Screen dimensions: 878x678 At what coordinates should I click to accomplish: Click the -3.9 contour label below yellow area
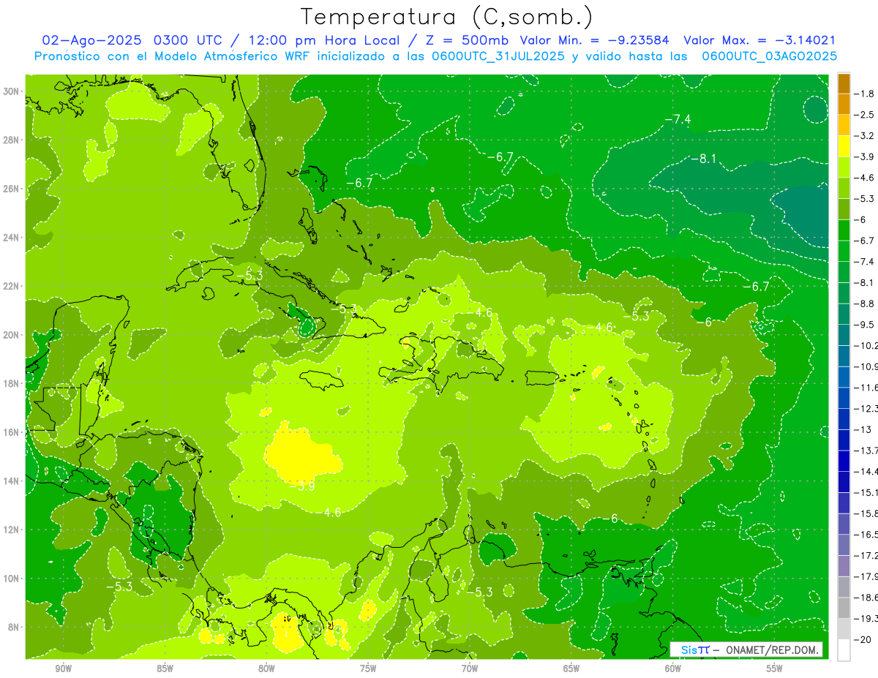302,486
